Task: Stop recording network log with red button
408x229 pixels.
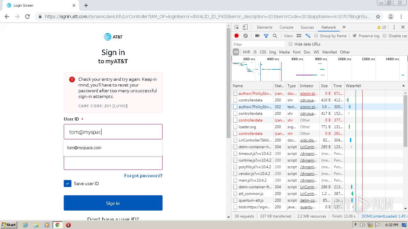Action: pyautogui.click(x=237, y=36)
